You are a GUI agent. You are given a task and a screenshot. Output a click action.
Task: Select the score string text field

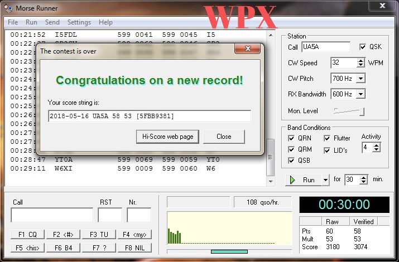pyautogui.click(x=149, y=116)
